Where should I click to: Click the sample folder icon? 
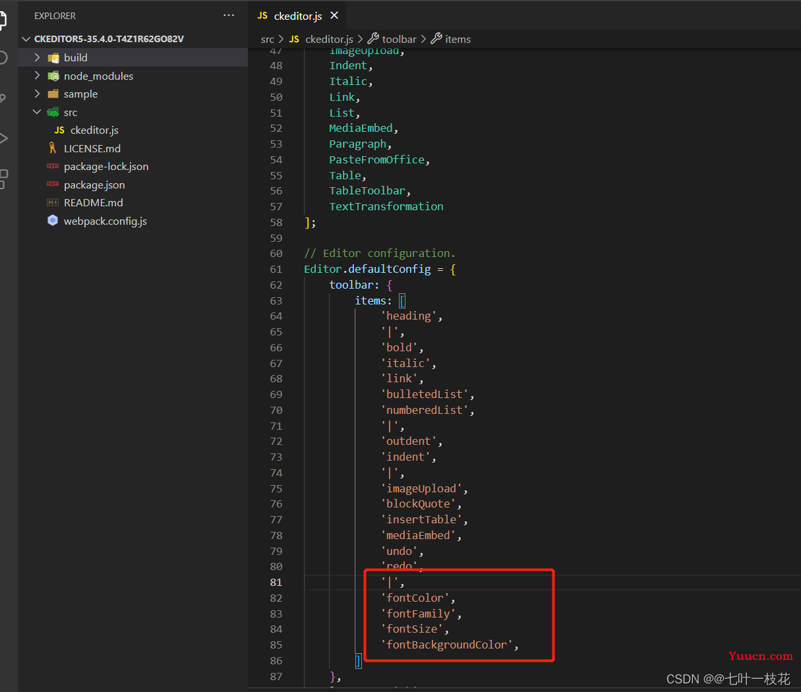53,94
